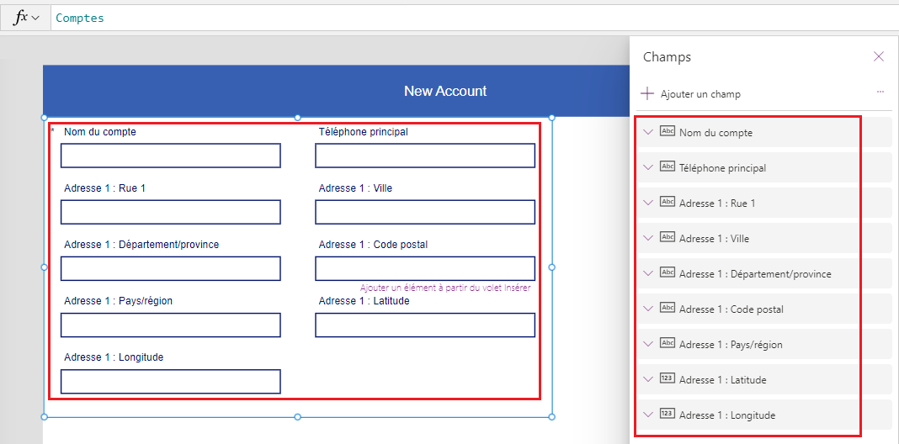Viewport: 899px width, 444px height.
Task: Grab the form's right-middle resize handle
Action: 551,267
